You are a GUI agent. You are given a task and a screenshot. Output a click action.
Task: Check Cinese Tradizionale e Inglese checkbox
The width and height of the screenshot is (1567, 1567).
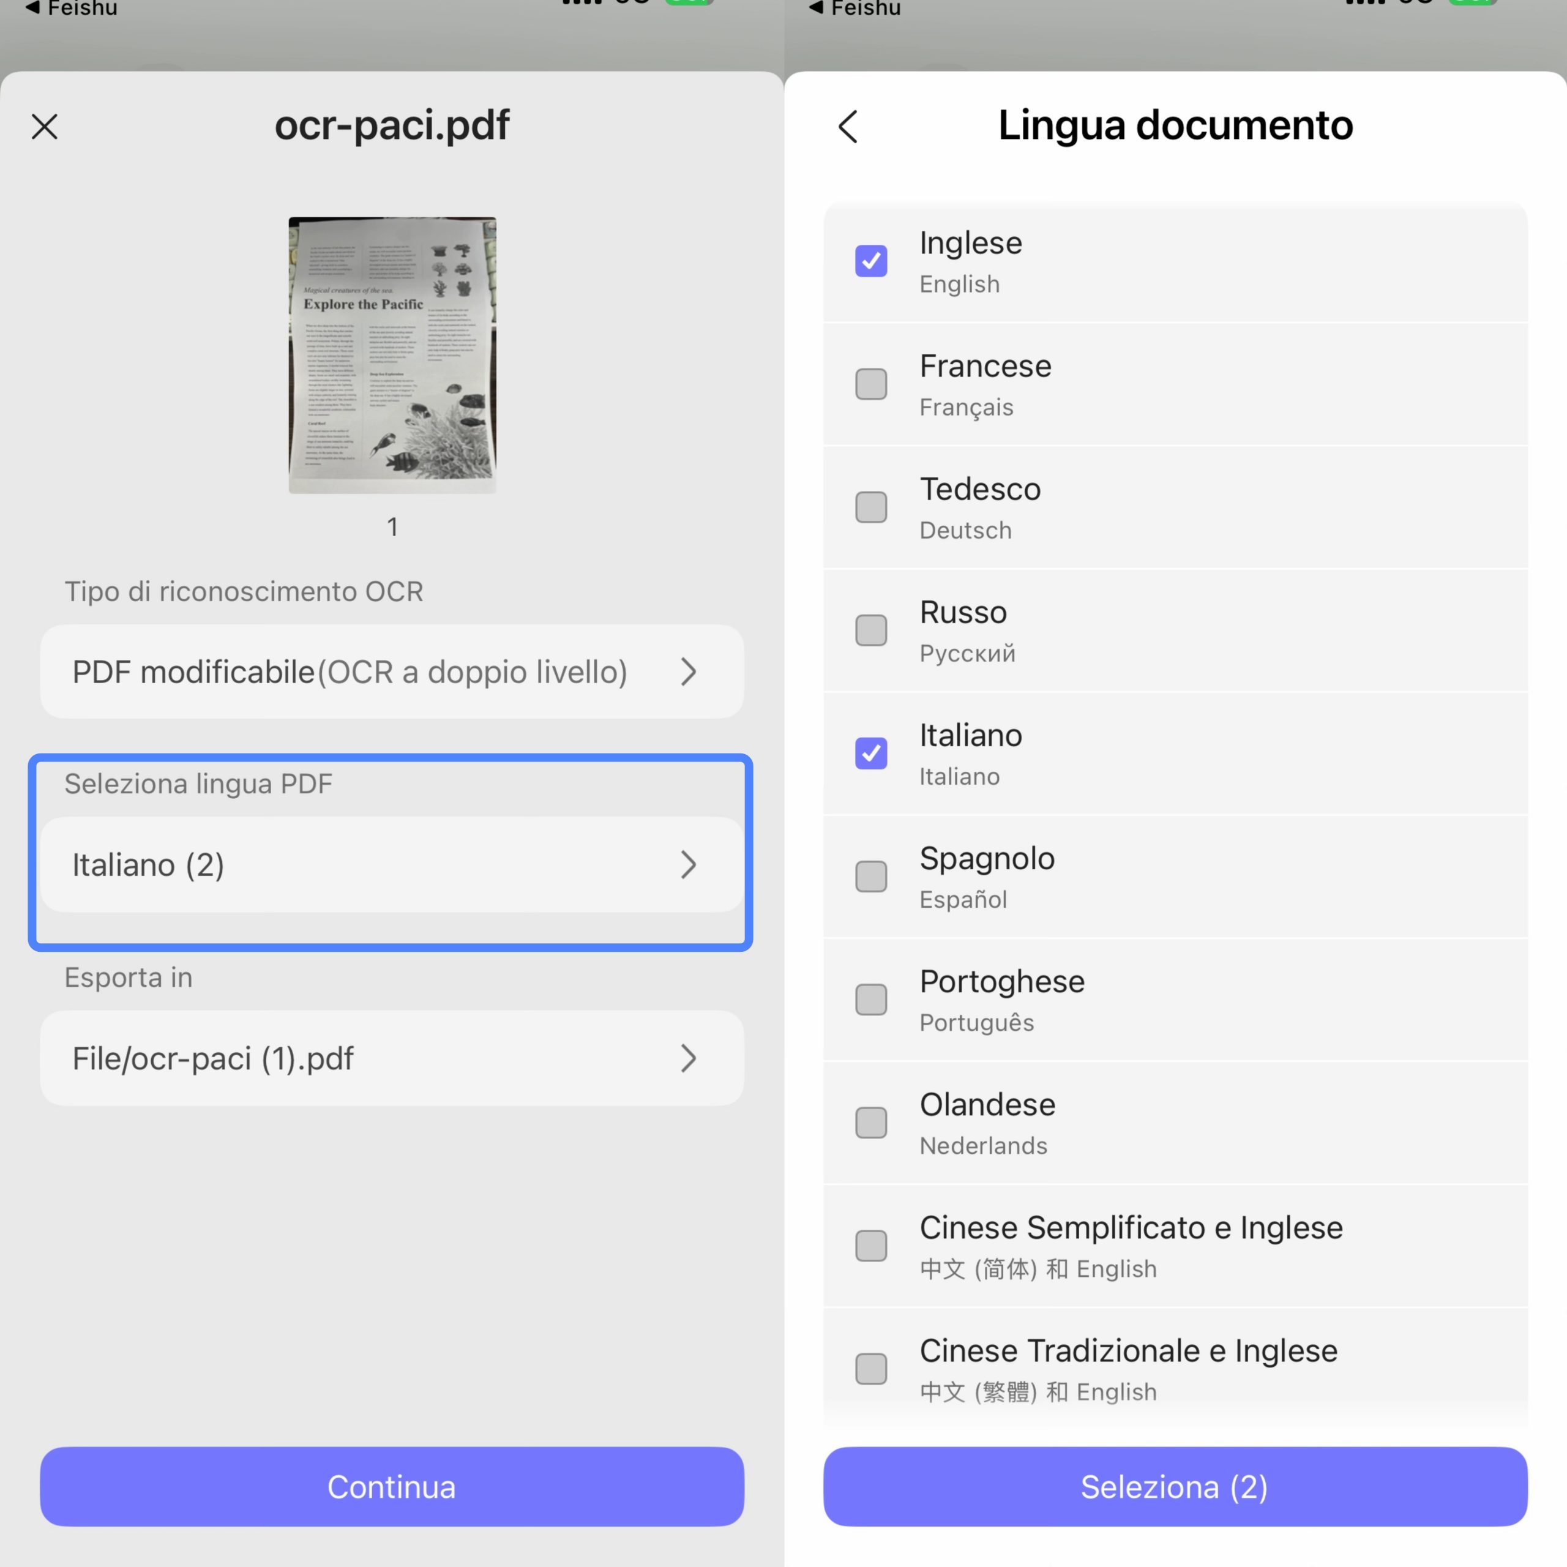point(871,1369)
